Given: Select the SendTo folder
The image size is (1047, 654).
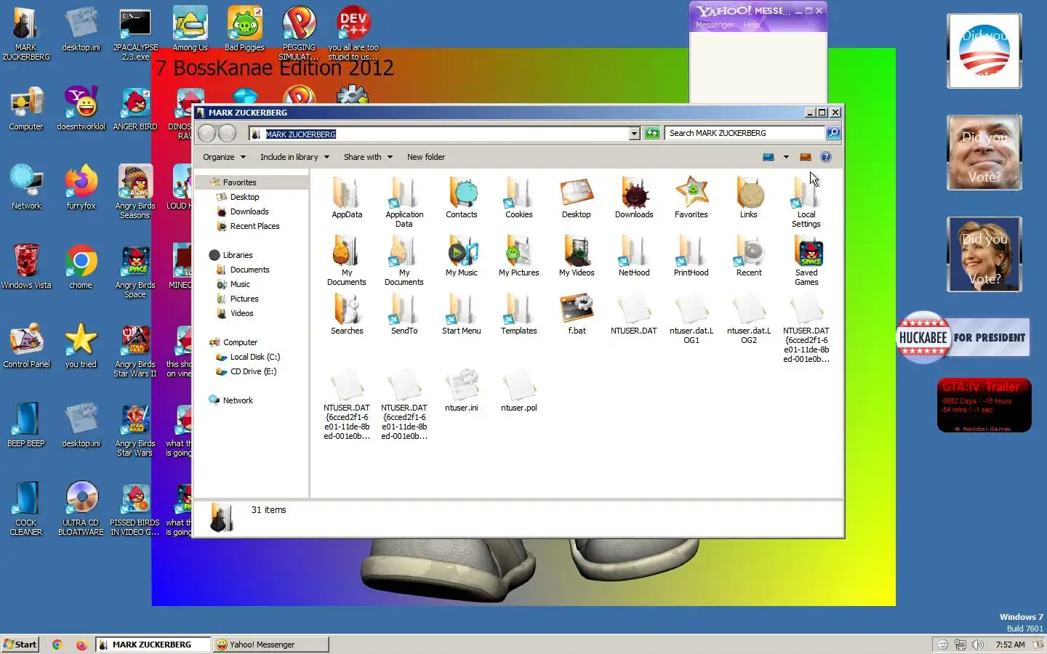Looking at the screenshot, I should 404,314.
